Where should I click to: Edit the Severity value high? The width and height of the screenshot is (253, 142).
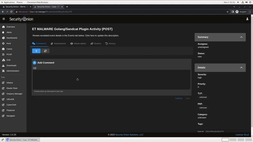(200, 78)
